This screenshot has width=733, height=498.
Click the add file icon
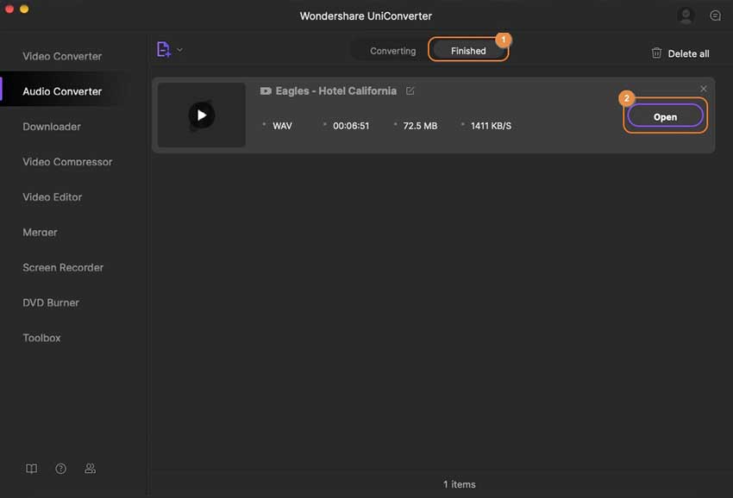tap(163, 49)
